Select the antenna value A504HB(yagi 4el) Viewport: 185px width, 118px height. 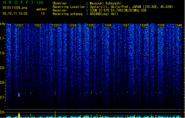pyautogui.click(x=104, y=14)
